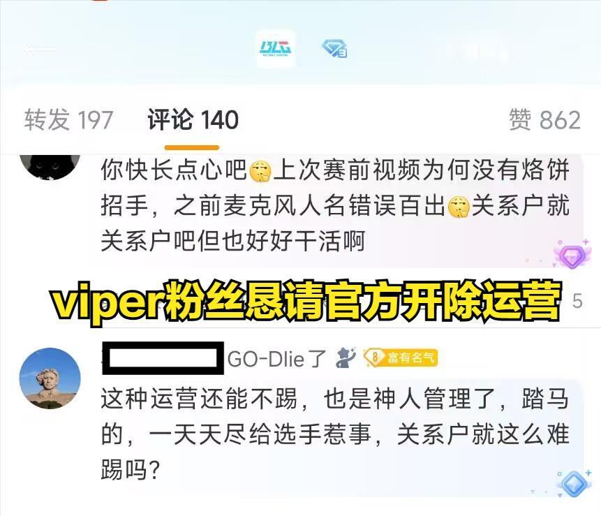Image resolution: width=601 pixels, height=516 pixels.
Task: Tap the second shushing emoji before 关系户
Action: 459,207
